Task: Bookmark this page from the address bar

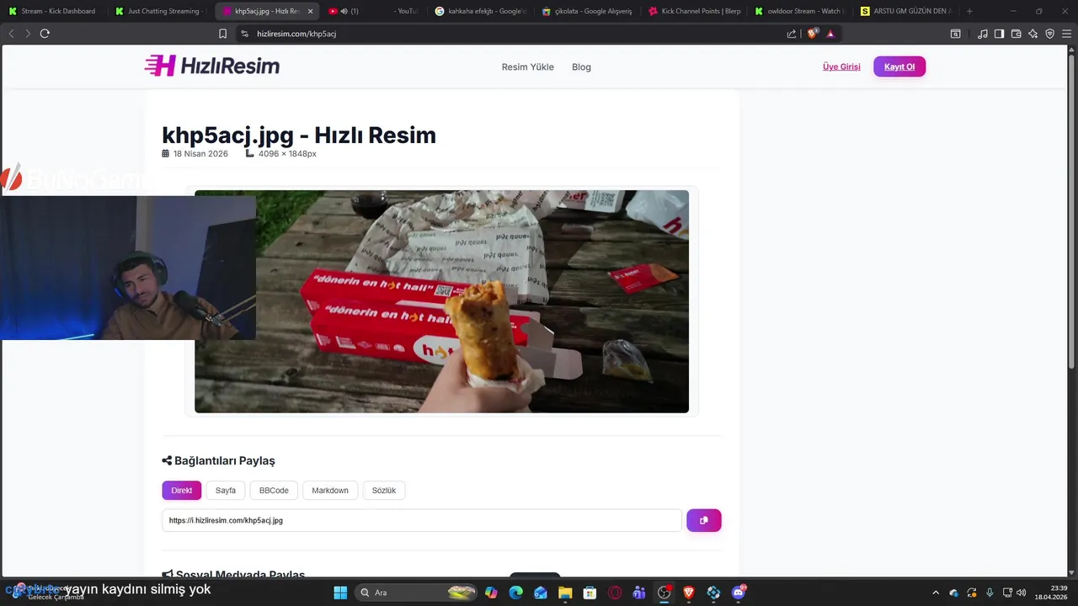Action: (x=222, y=34)
